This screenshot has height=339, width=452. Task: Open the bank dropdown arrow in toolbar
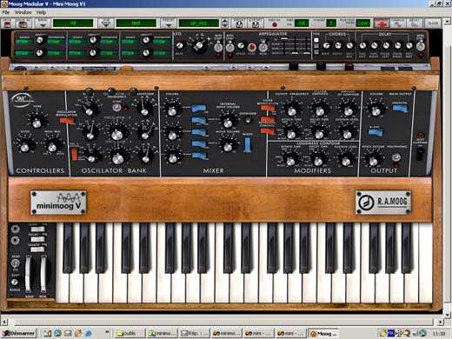pyautogui.click(x=43, y=23)
